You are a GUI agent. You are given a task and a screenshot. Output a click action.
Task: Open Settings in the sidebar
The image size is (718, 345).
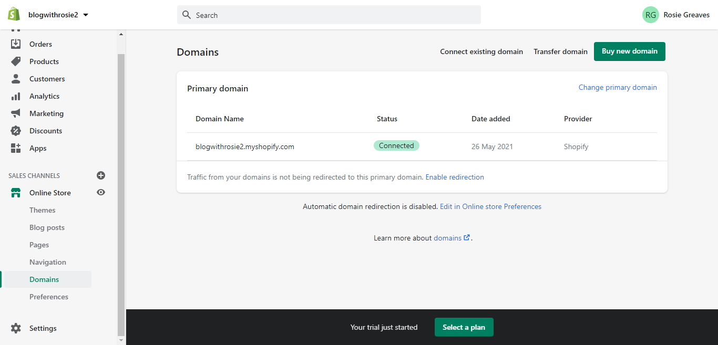pos(43,328)
